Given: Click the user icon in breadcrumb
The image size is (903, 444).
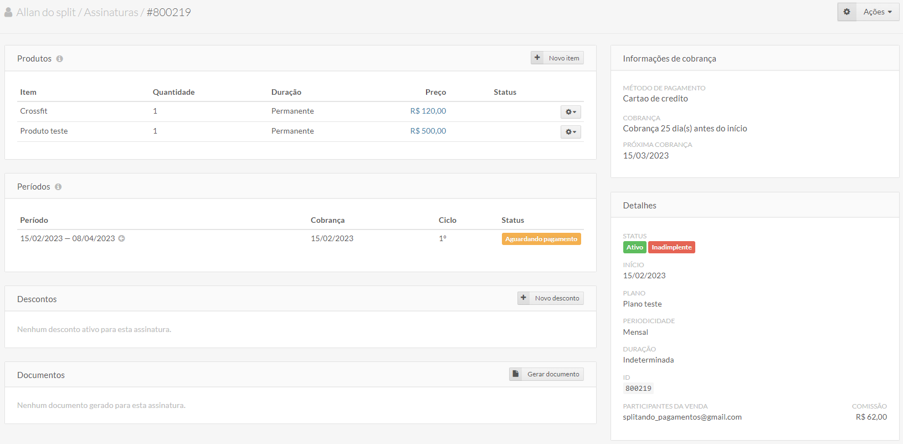Looking at the screenshot, I should pyautogui.click(x=8, y=12).
